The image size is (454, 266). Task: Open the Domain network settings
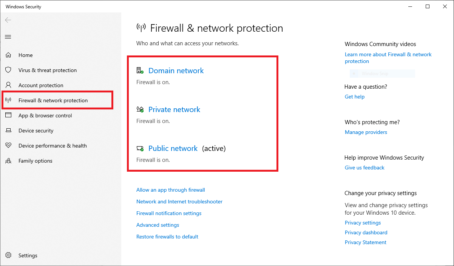click(x=176, y=71)
